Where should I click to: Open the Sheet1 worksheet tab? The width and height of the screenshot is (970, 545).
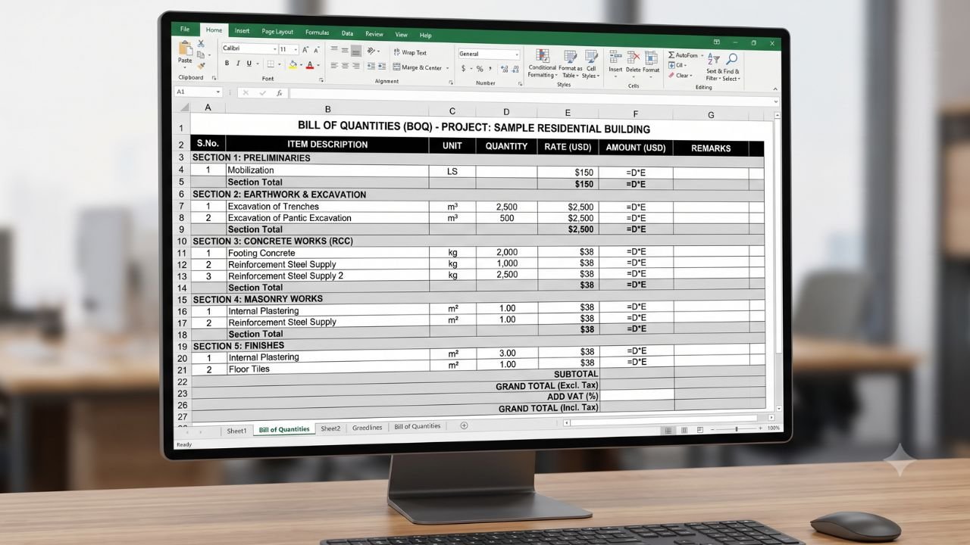coord(236,431)
